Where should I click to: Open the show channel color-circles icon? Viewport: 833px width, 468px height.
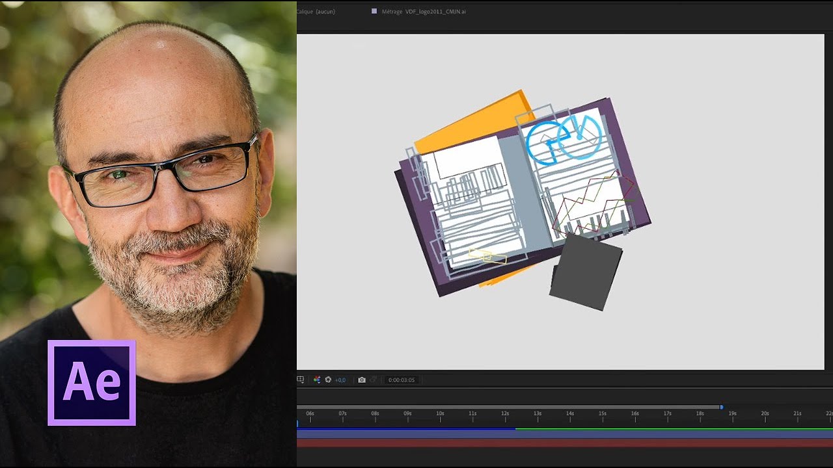[x=317, y=380]
